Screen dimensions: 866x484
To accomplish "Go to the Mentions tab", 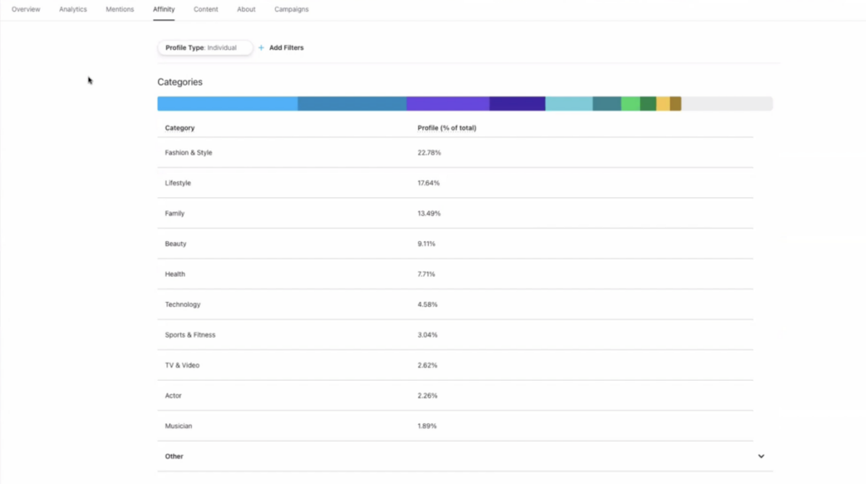I will 120,9.
